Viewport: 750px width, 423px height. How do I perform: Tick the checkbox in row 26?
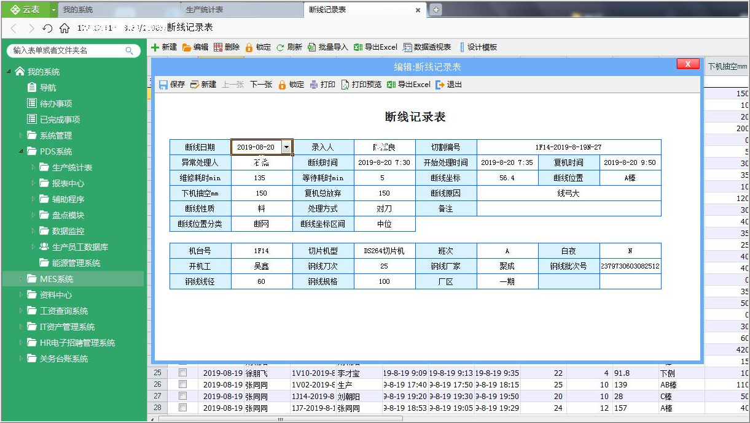tap(182, 384)
